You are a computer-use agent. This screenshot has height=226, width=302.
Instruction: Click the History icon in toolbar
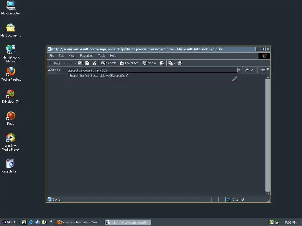pyautogui.click(x=162, y=63)
